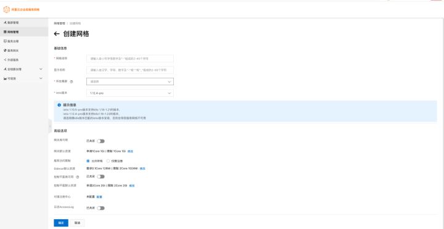This screenshot has height=229, width=444.
Task: Click the back arrow beside 创建网格
Action: point(57,34)
